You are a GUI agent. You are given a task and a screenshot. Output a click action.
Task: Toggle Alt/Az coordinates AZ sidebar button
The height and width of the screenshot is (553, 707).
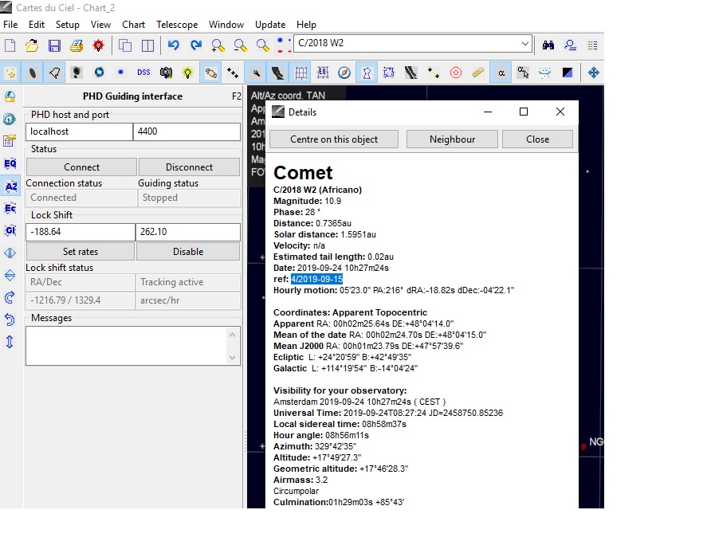tap(10, 186)
